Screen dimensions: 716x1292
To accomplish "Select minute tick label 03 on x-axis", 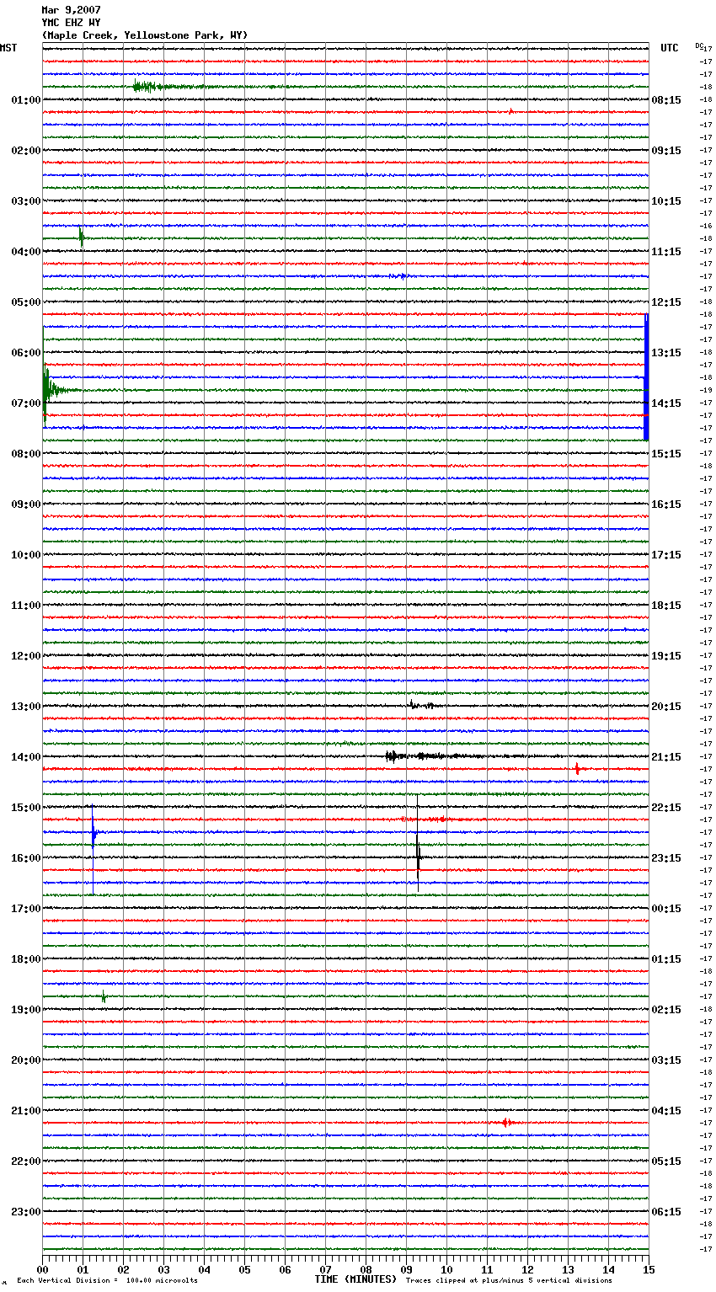I will click(163, 1268).
